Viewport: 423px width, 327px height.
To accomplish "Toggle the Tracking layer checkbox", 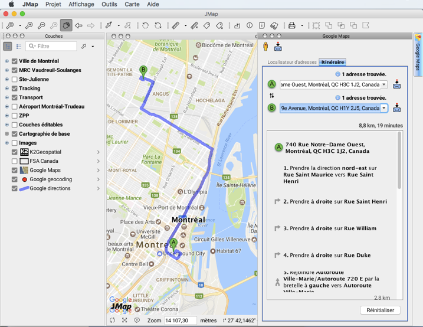I will 15,89.
